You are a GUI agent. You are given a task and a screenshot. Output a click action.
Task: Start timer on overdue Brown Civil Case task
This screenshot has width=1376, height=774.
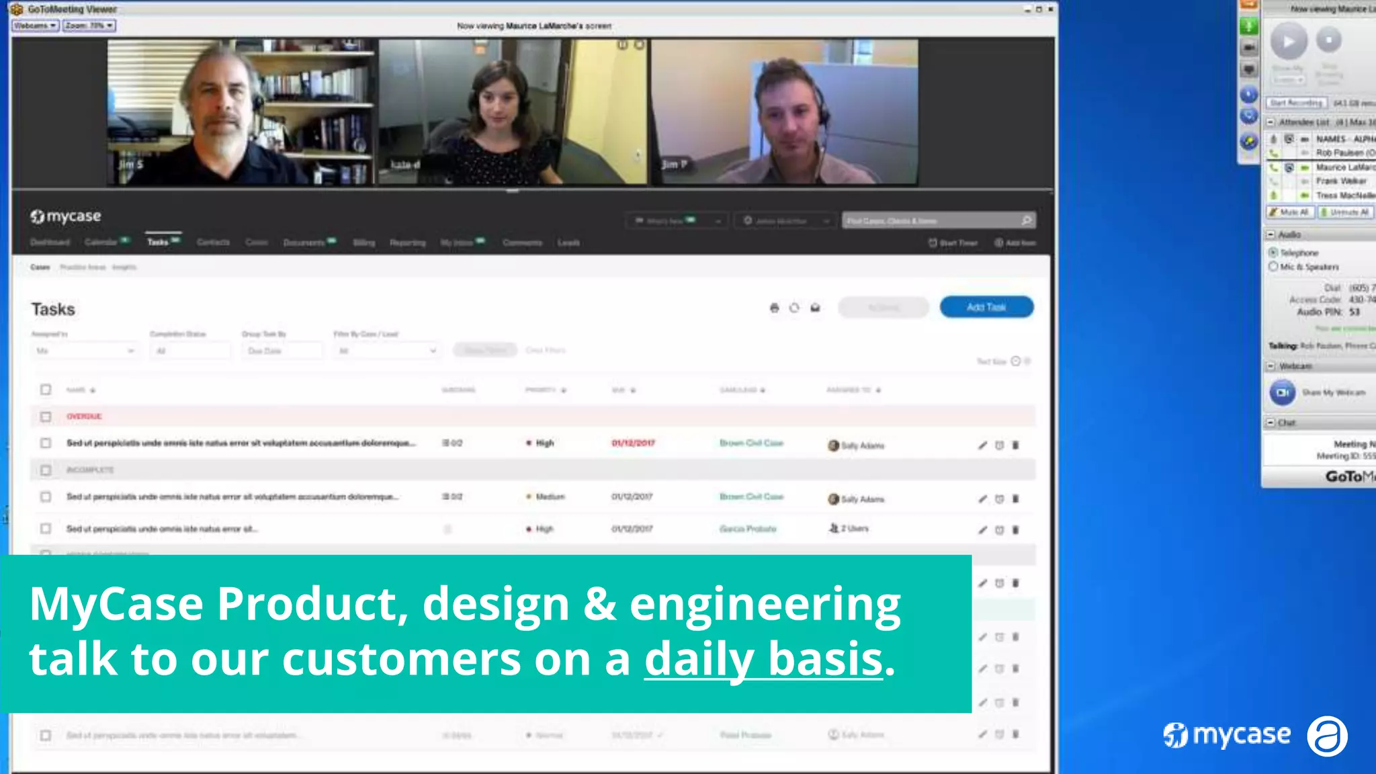pyautogui.click(x=999, y=445)
